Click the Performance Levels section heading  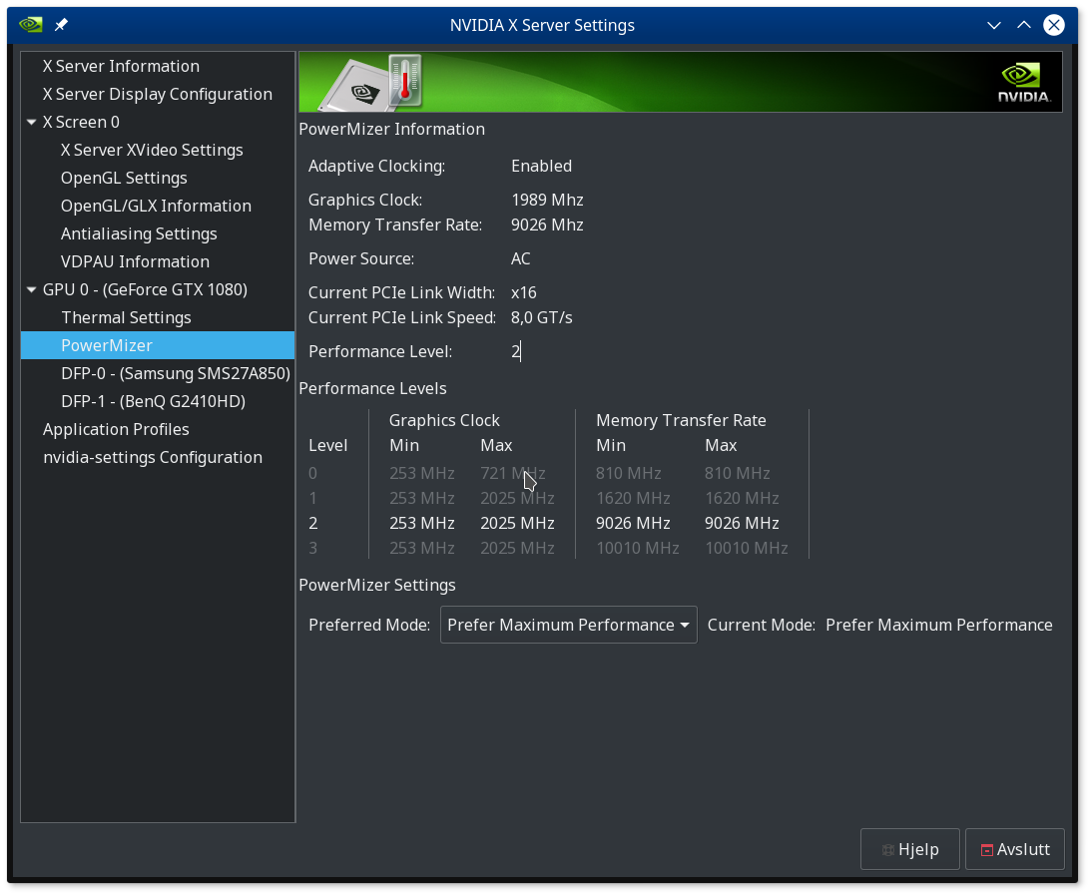point(372,388)
